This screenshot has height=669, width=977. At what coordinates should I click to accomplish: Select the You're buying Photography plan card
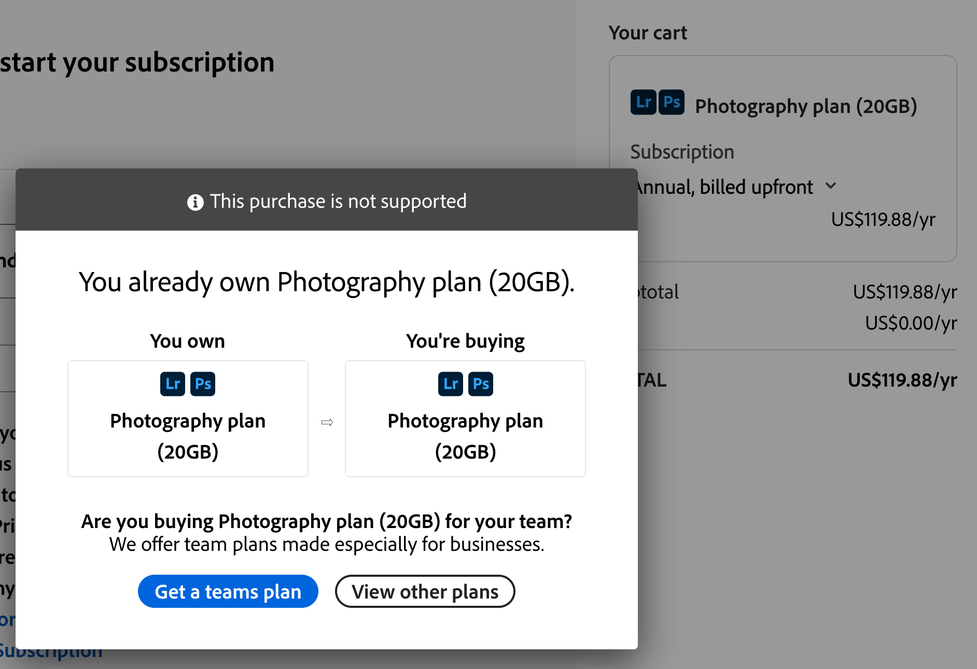tap(465, 419)
